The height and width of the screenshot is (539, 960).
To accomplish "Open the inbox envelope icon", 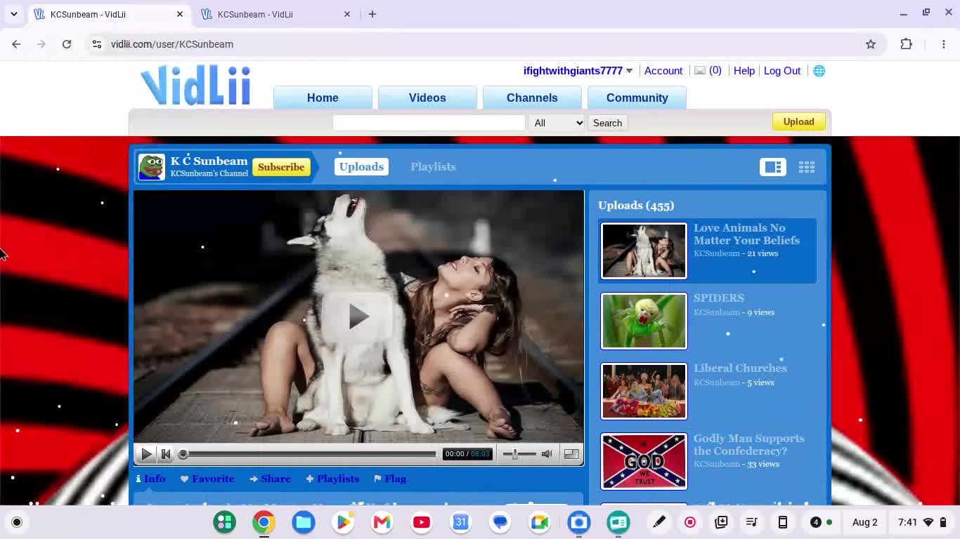I will [x=700, y=70].
